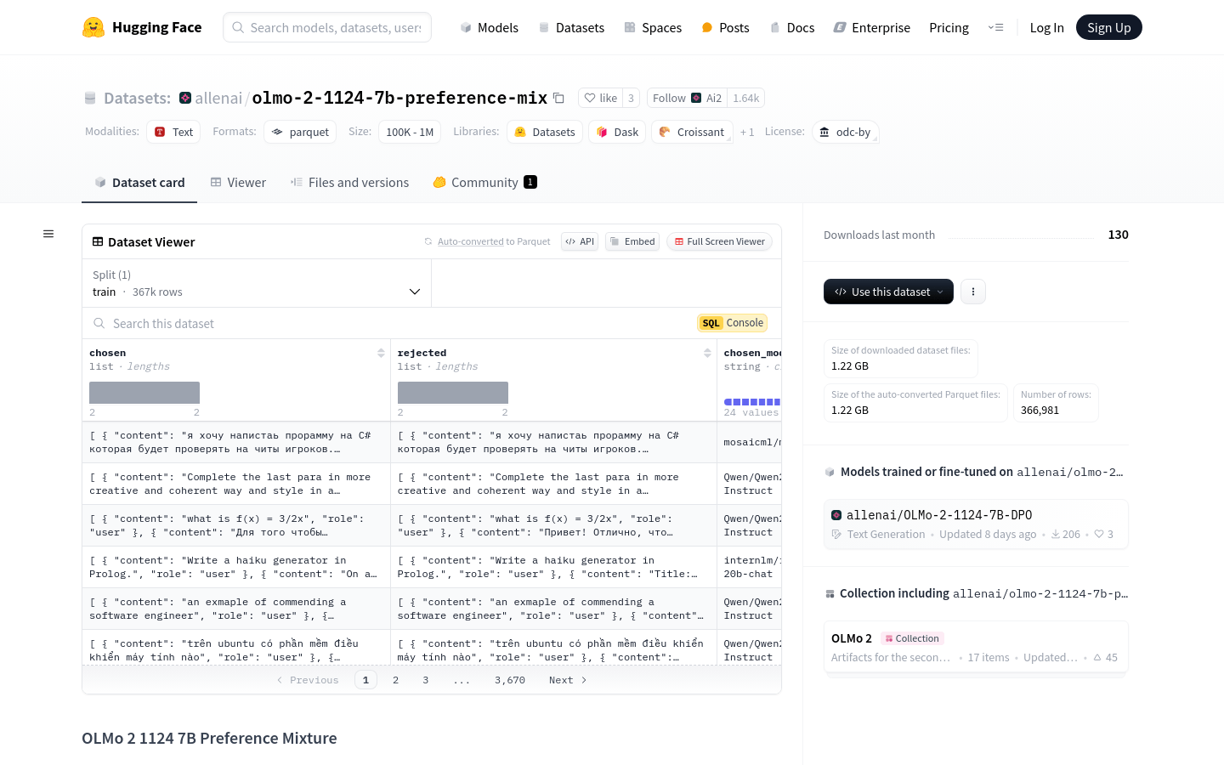The height and width of the screenshot is (765, 1224).
Task: Open the three-dot options next to Use this dataset
Action: (973, 292)
